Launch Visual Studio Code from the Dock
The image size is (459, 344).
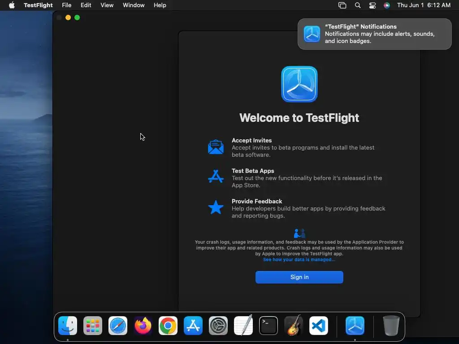point(319,326)
